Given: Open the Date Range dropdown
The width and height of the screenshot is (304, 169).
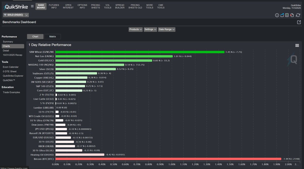Looking at the screenshot, I should tap(167, 29).
